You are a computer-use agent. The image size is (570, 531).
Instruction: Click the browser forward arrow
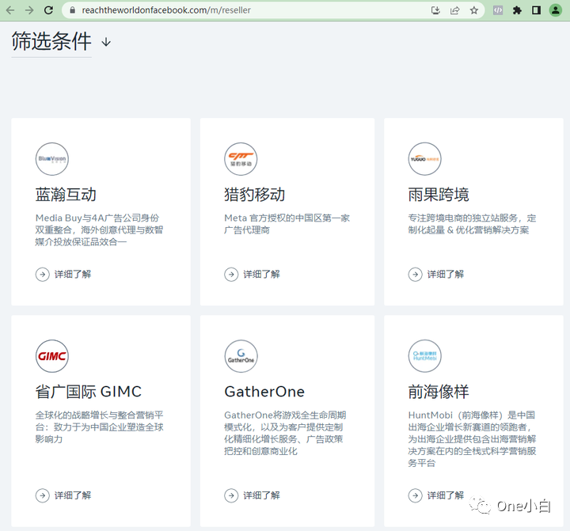[29, 10]
